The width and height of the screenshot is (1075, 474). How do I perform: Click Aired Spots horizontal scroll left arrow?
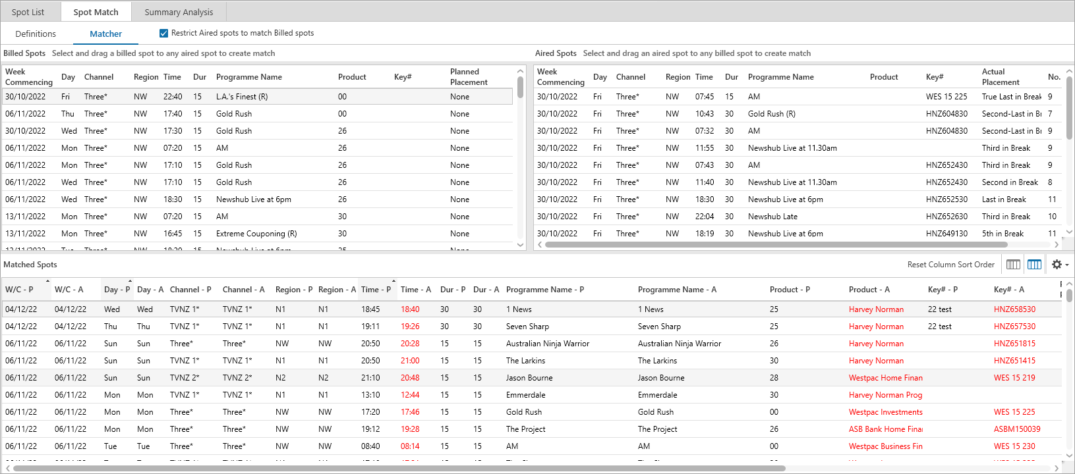540,244
